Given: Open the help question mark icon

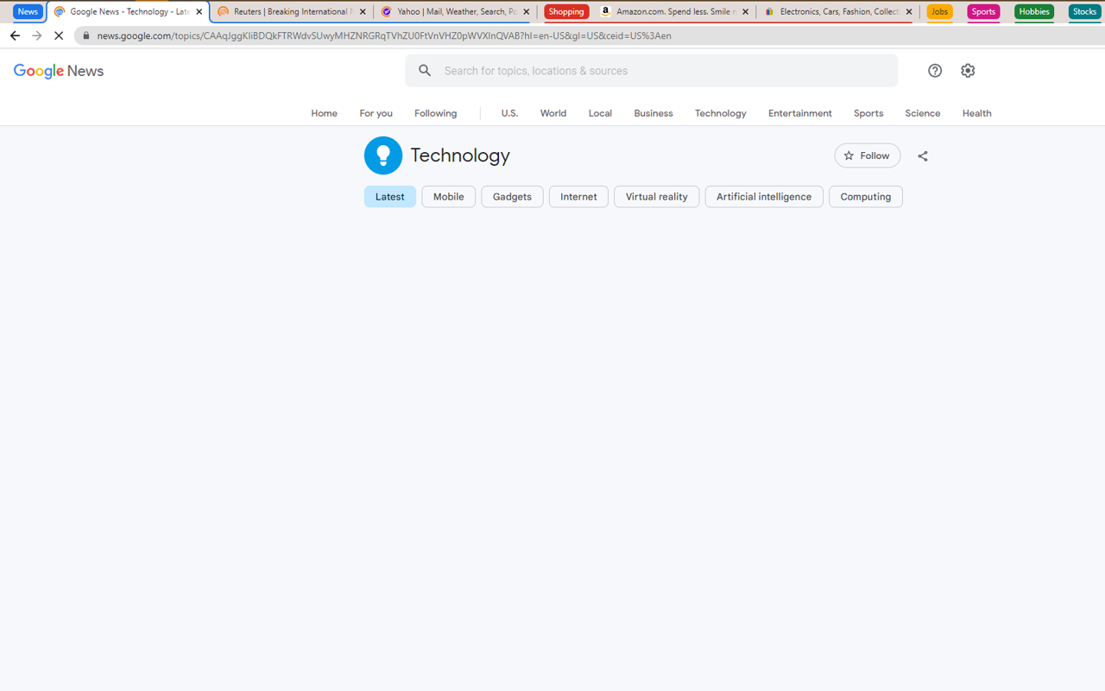Looking at the screenshot, I should point(934,70).
